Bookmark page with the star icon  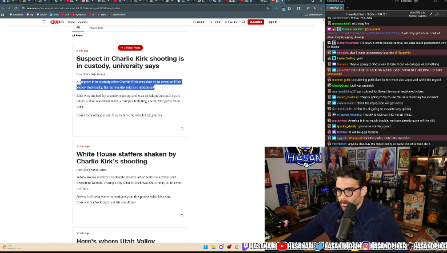268,8
